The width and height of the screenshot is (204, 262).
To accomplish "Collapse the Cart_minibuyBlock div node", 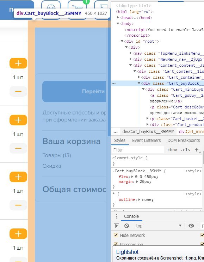I will point(143,89).
